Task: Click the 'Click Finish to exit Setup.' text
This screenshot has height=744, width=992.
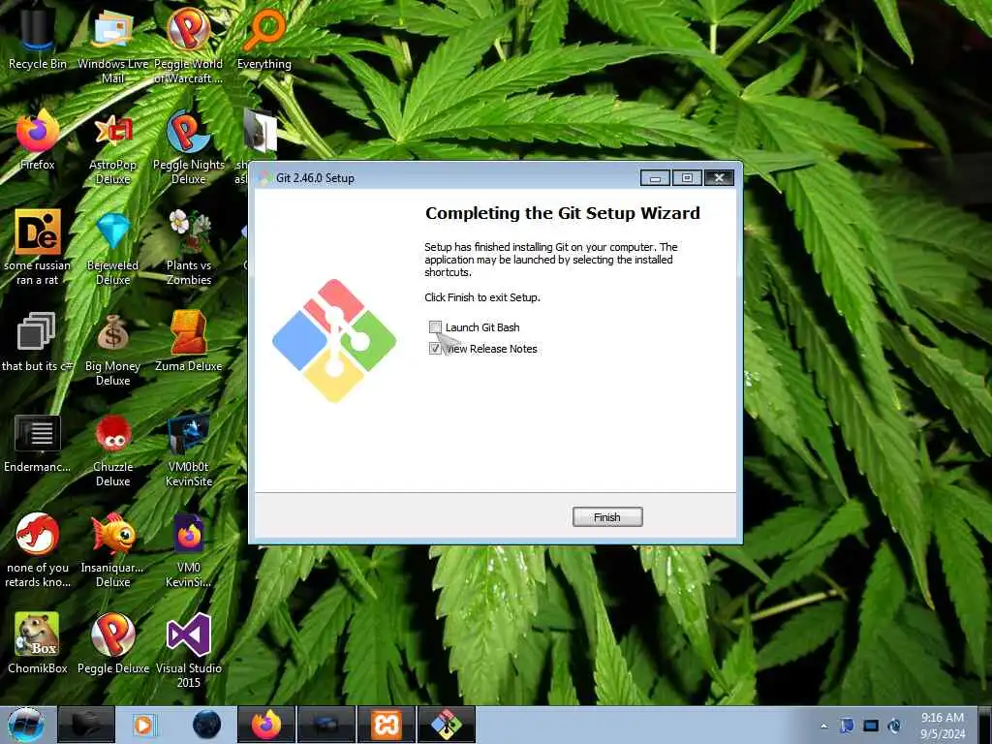Action: coord(482,297)
